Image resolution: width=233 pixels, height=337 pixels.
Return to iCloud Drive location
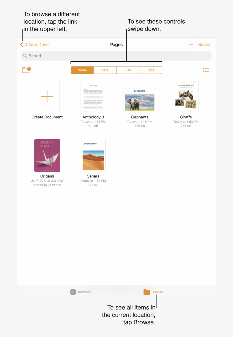[x=36, y=44]
